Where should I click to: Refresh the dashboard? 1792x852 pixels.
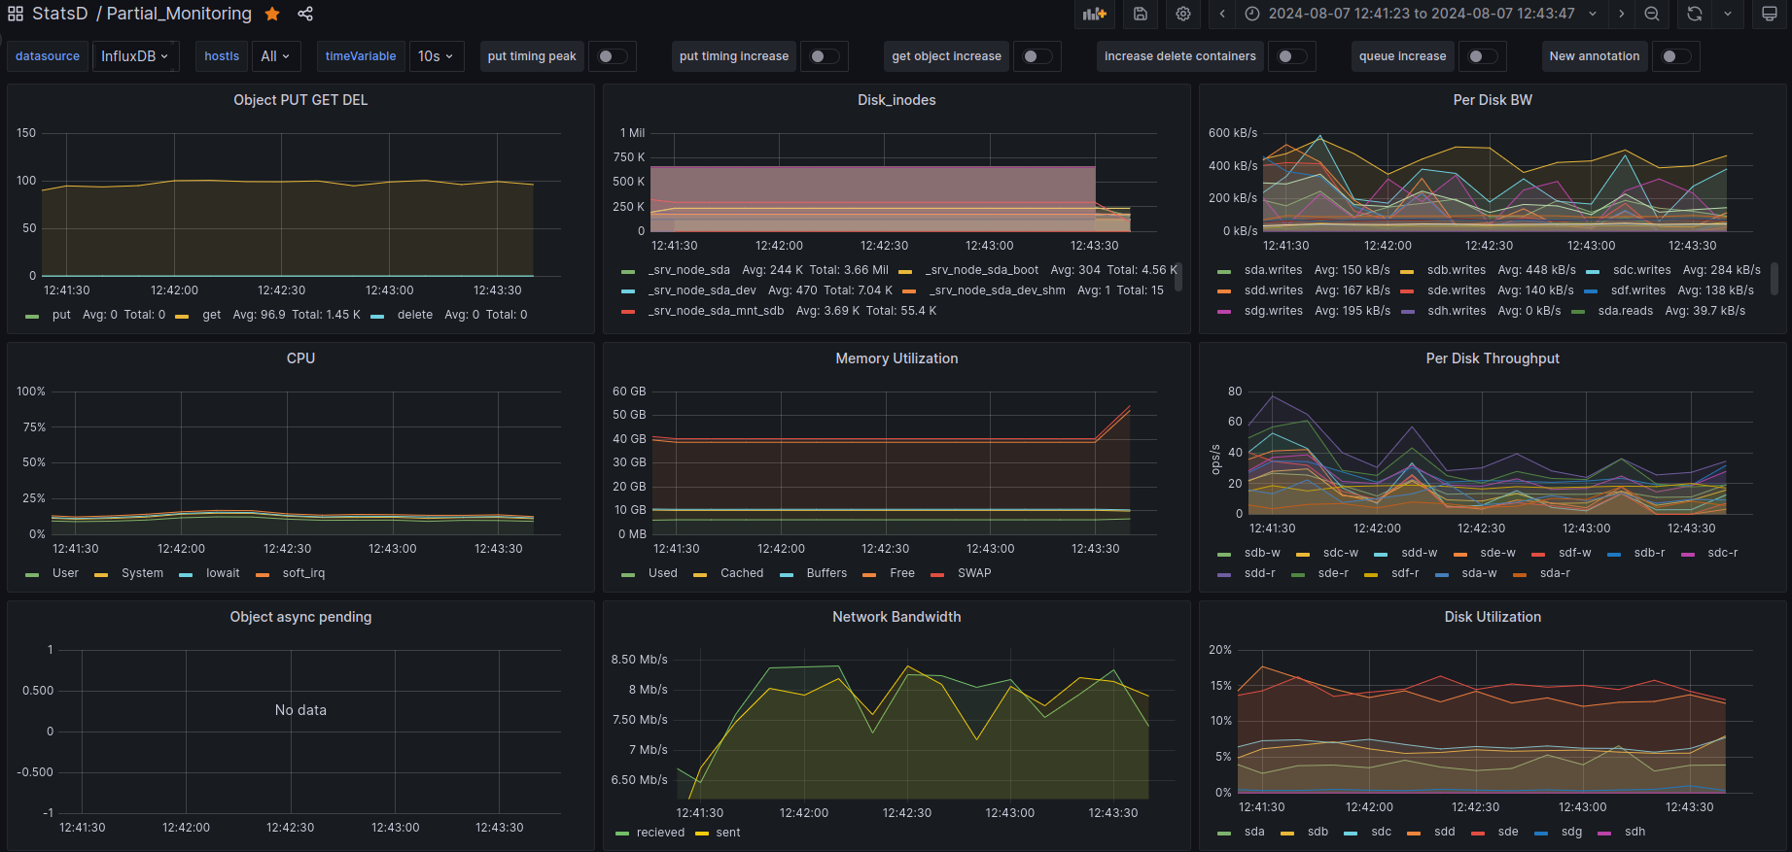pyautogui.click(x=1695, y=14)
